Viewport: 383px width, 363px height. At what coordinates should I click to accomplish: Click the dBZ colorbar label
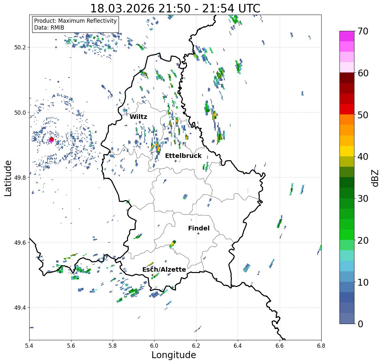click(375, 178)
